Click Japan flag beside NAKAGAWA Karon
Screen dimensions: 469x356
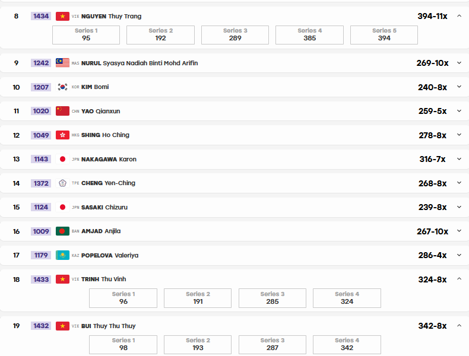(62, 159)
